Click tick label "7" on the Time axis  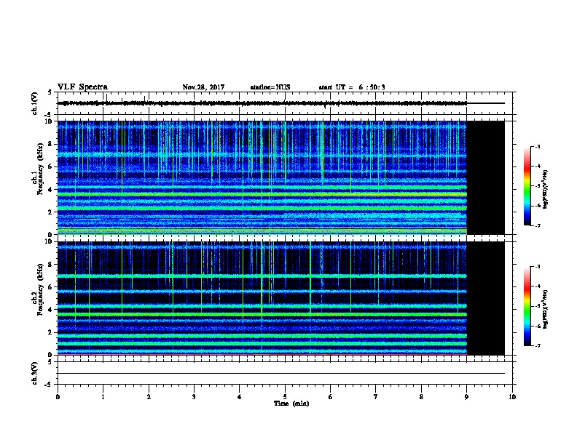pyautogui.click(x=376, y=397)
